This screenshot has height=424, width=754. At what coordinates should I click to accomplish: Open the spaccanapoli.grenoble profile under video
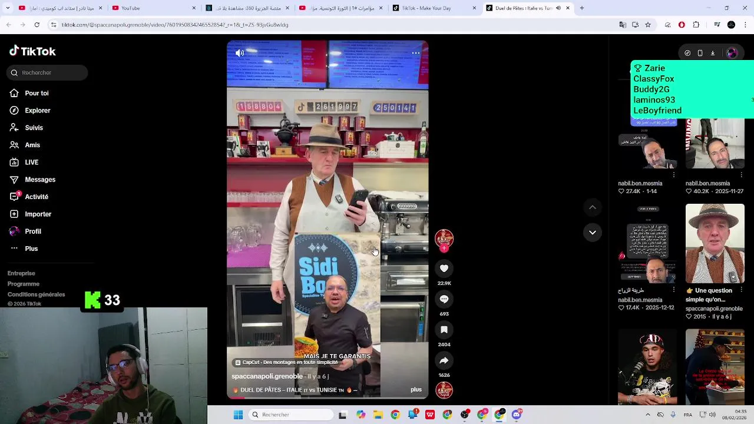click(x=267, y=376)
